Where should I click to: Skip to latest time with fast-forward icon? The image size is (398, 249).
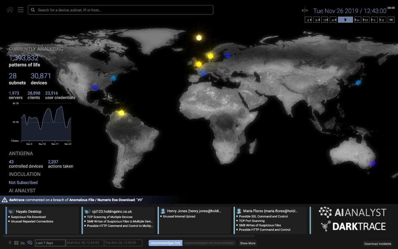[391, 20]
